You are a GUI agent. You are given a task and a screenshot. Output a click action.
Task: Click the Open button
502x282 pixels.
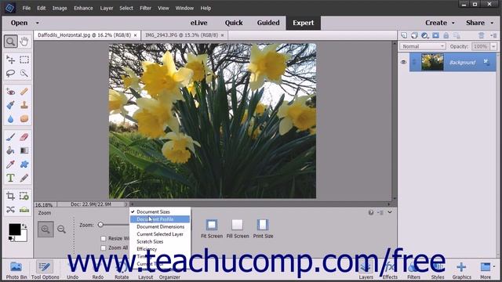(19, 23)
